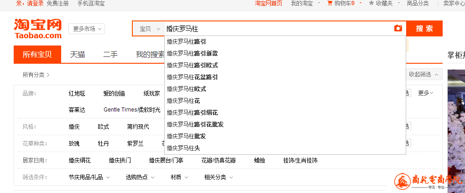465x193 pixels.
Task: Expand the 更多市场 dropdown
Action: (x=87, y=29)
